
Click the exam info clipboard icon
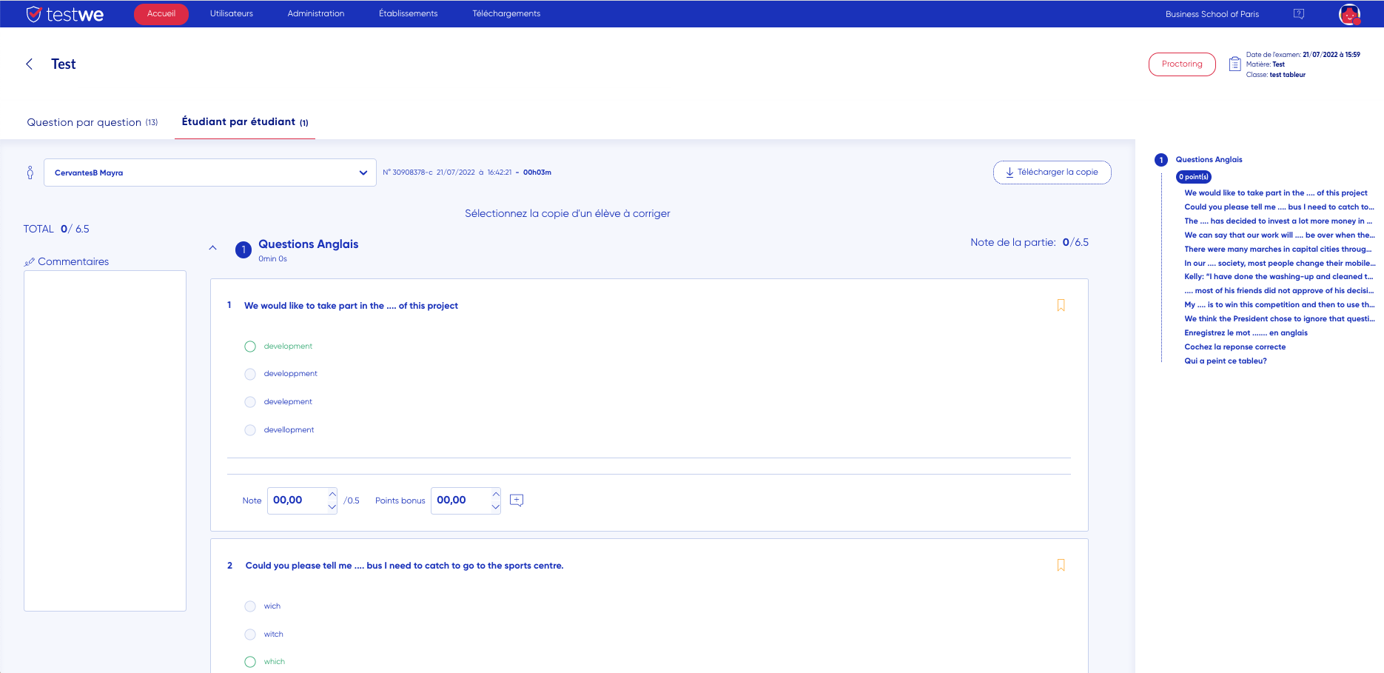coord(1234,64)
